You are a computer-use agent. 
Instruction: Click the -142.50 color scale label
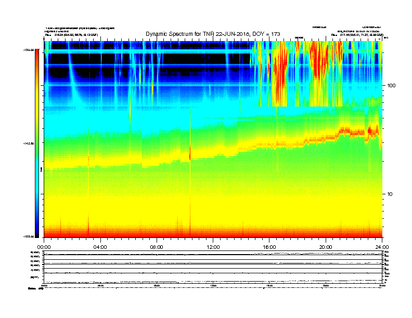(x=29, y=143)
